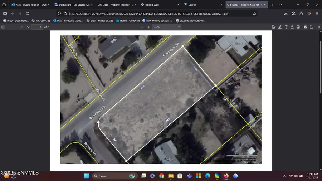The image size is (322, 181).
Task: Open Import bookmarks link
Action: [x=16, y=21]
